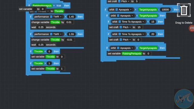Click 'change variable' label on the 'by -0.01' block
This screenshot has width=194, height=109.
point(40,40)
